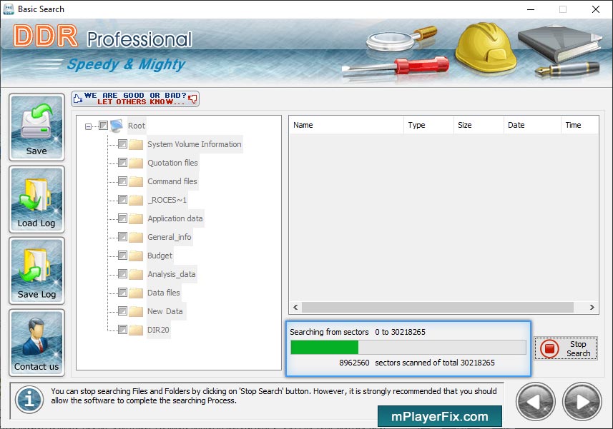This screenshot has width=613, height=429.
Task: Open the Load Log button
Action: point(36,199)
